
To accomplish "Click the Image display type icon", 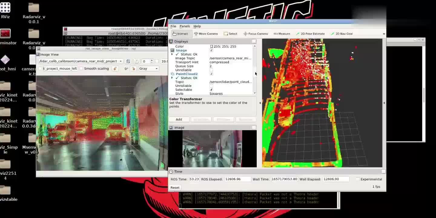I will (172, 50).
